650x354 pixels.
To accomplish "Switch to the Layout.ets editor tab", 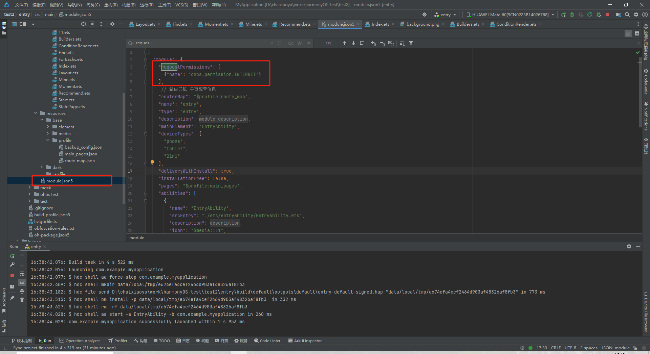I will tap(145, 24).
